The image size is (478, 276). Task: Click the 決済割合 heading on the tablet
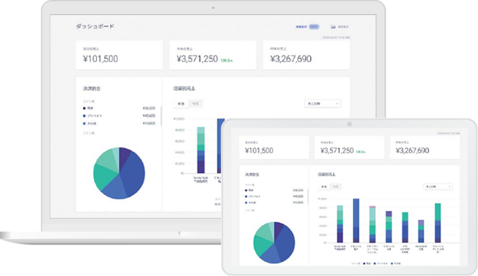coord(252,174)
